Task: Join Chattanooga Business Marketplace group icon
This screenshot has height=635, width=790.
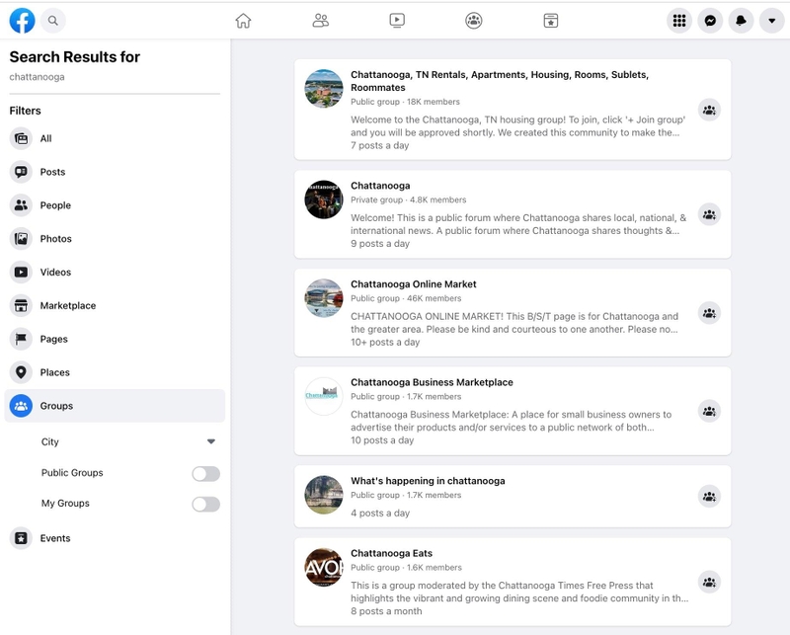Action: point(709,411)
